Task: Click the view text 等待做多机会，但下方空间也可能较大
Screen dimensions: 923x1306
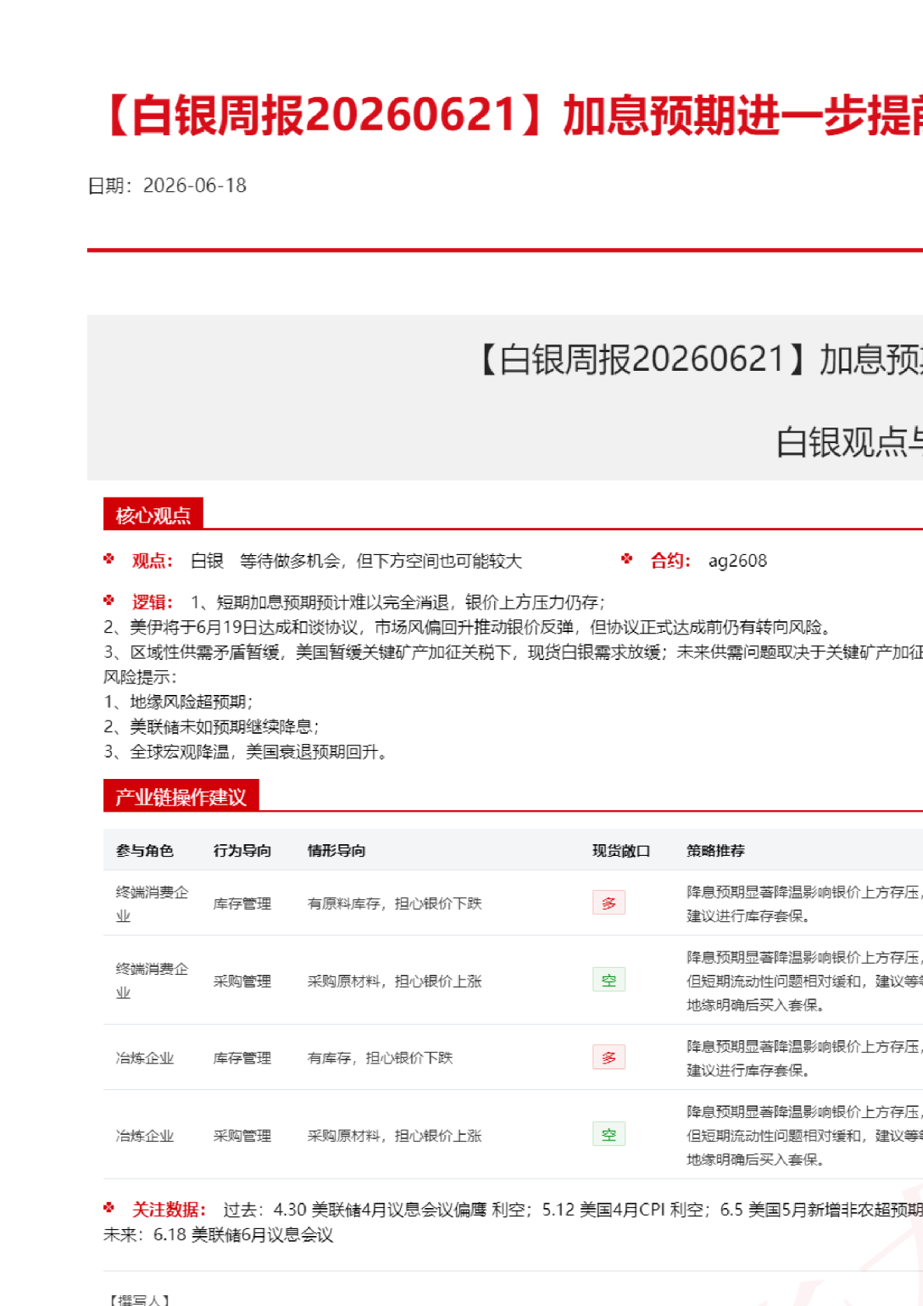Action: (381, 560)
